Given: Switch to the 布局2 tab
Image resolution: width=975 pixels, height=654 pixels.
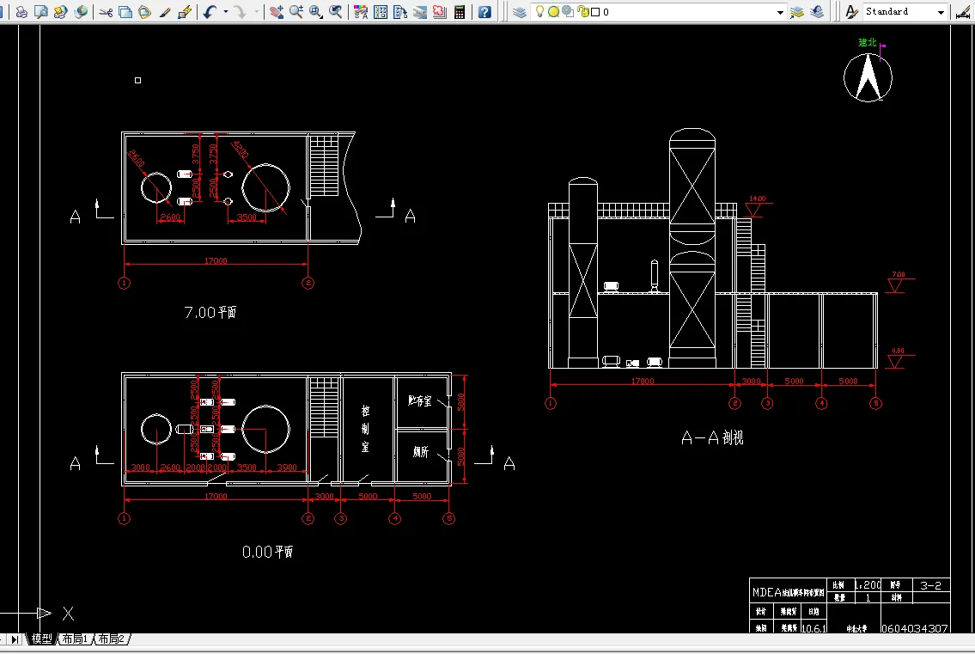Looking at the screenshot, I should click(112, 639).
